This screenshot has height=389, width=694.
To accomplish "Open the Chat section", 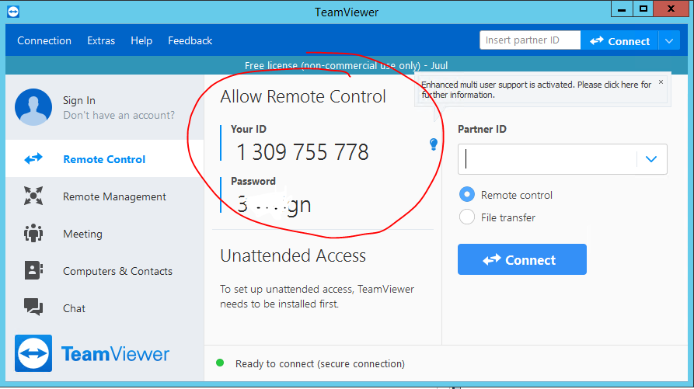I will 105,307.
